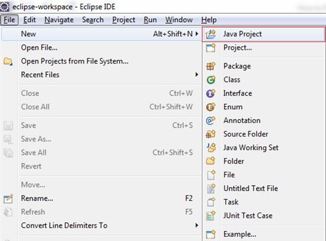Click the new Folder icon

click(x=211, y=161)
